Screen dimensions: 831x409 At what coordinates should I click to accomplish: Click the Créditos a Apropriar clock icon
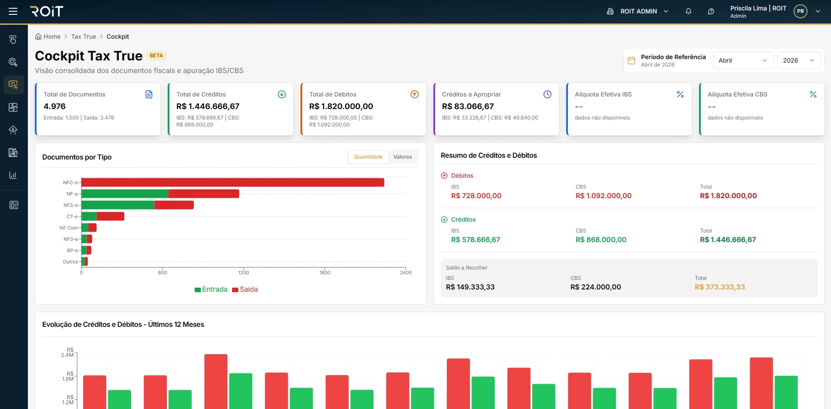[x=547, y=94]
